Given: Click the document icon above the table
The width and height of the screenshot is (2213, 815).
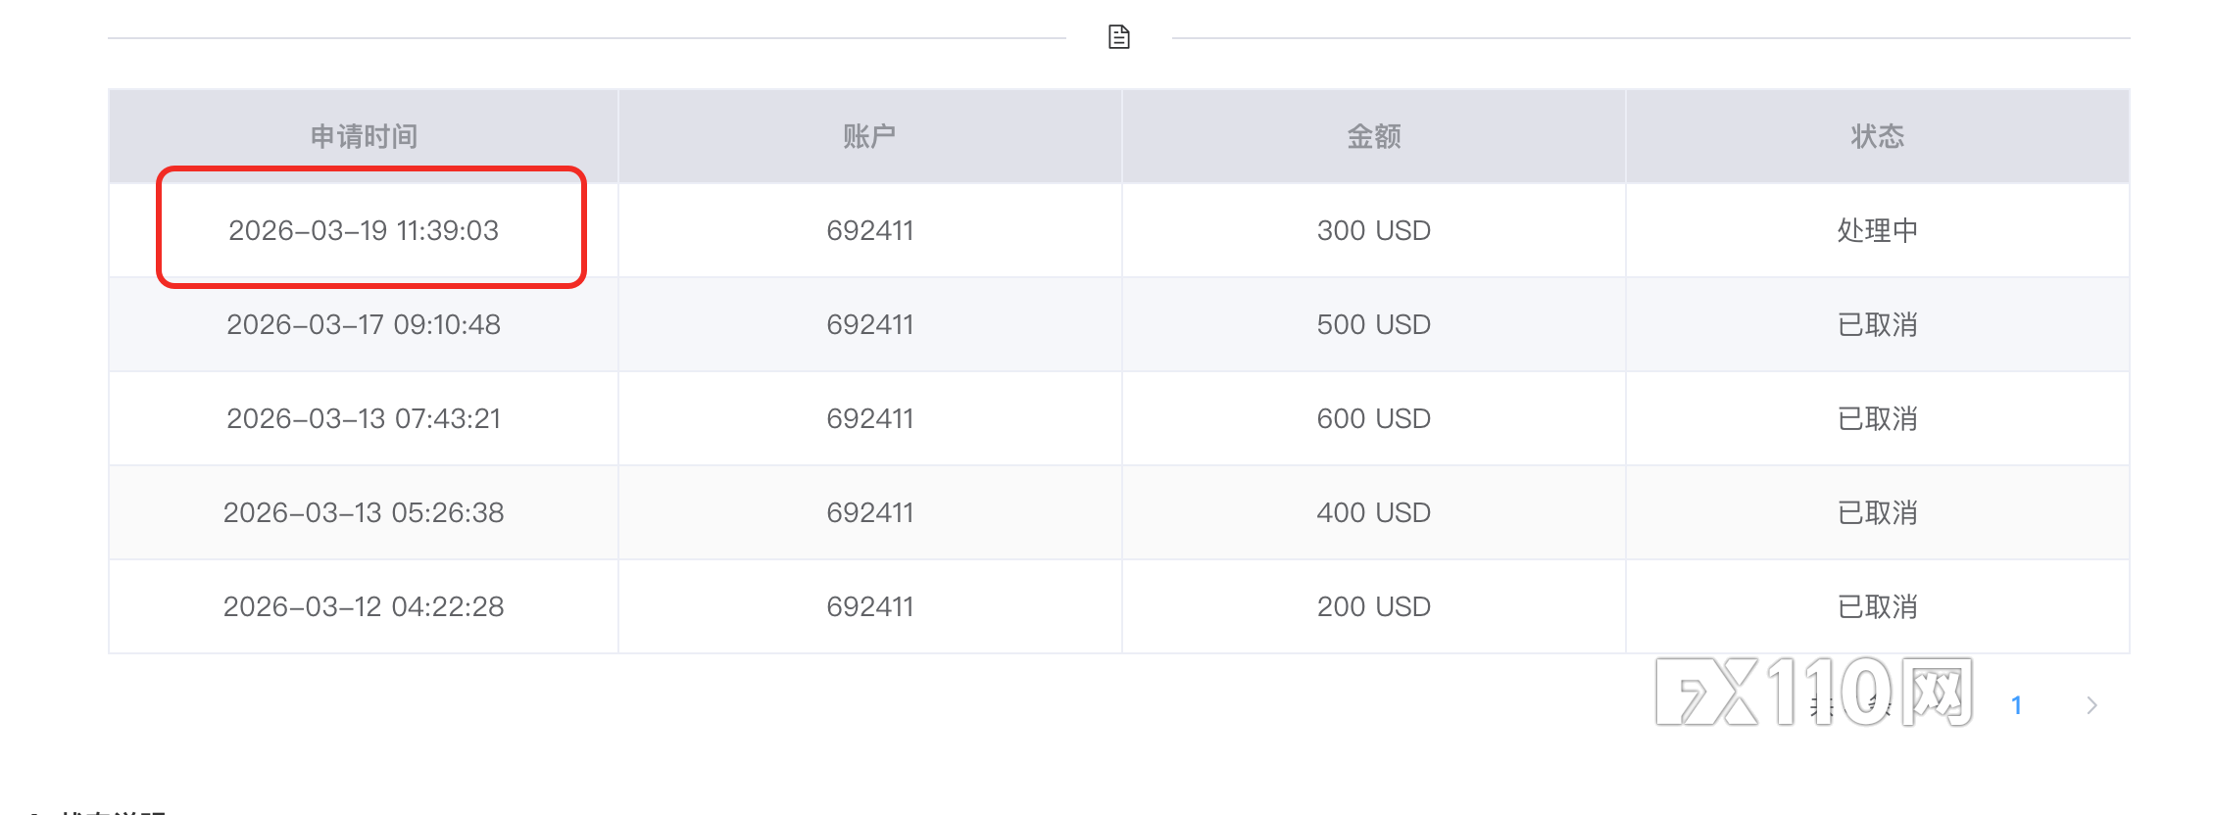Looking at the screenshot, I should pos(1118,37).
